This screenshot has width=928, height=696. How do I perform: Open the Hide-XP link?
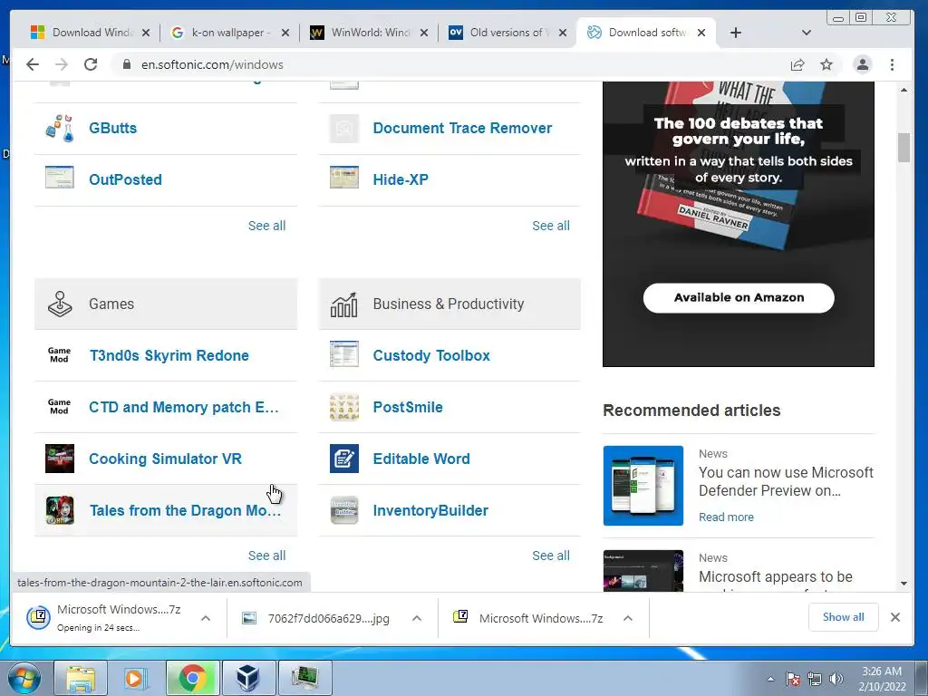click(401, 179)
